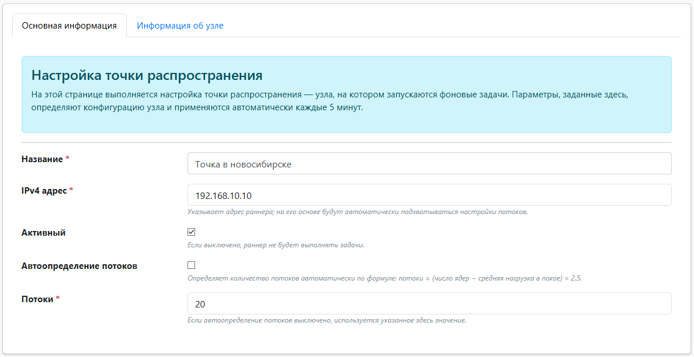Focus the IPv4 адрес input field
The width and height of the screenshot is (694, 357).
pyautogui.click(x=429, y=195)
